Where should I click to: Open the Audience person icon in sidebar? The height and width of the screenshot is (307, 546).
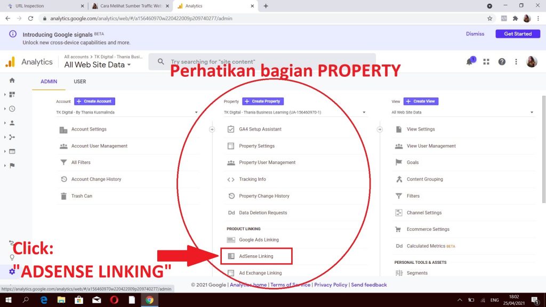[x=12, y=123]
